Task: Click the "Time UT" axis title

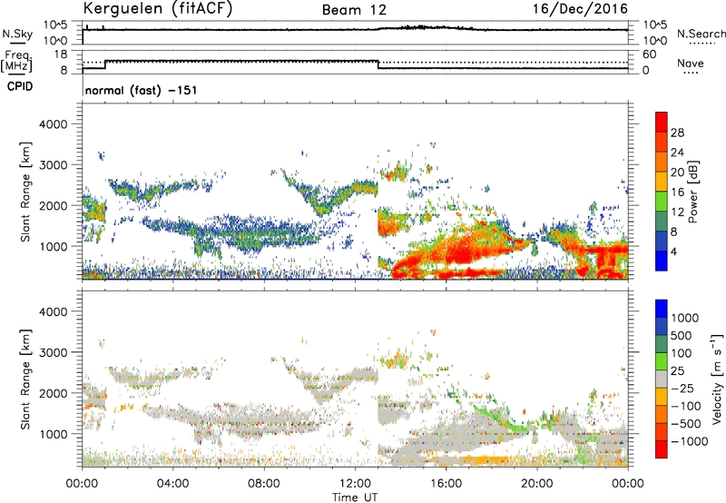Action: pyautogui.click(x=355, y=498)
